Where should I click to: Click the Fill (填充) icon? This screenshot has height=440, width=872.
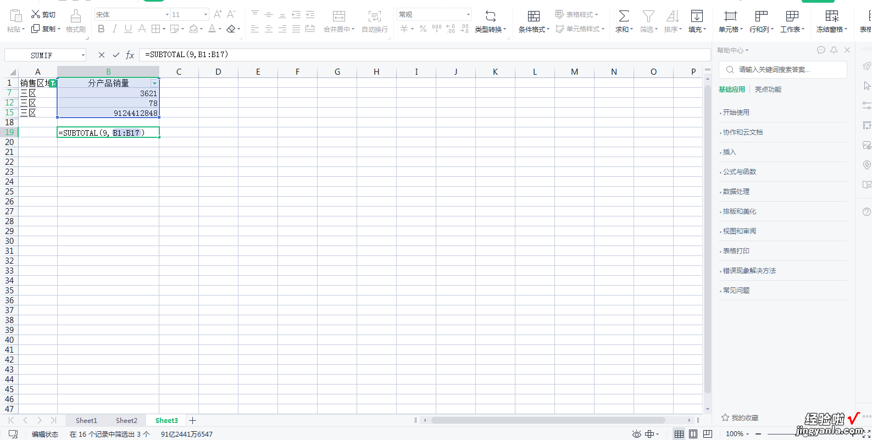[697, 16]
